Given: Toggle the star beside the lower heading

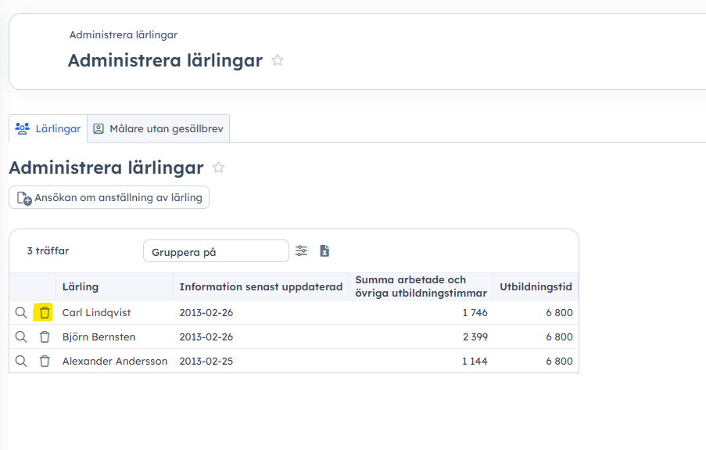Looking at the screenshot, I should point(219,167).
